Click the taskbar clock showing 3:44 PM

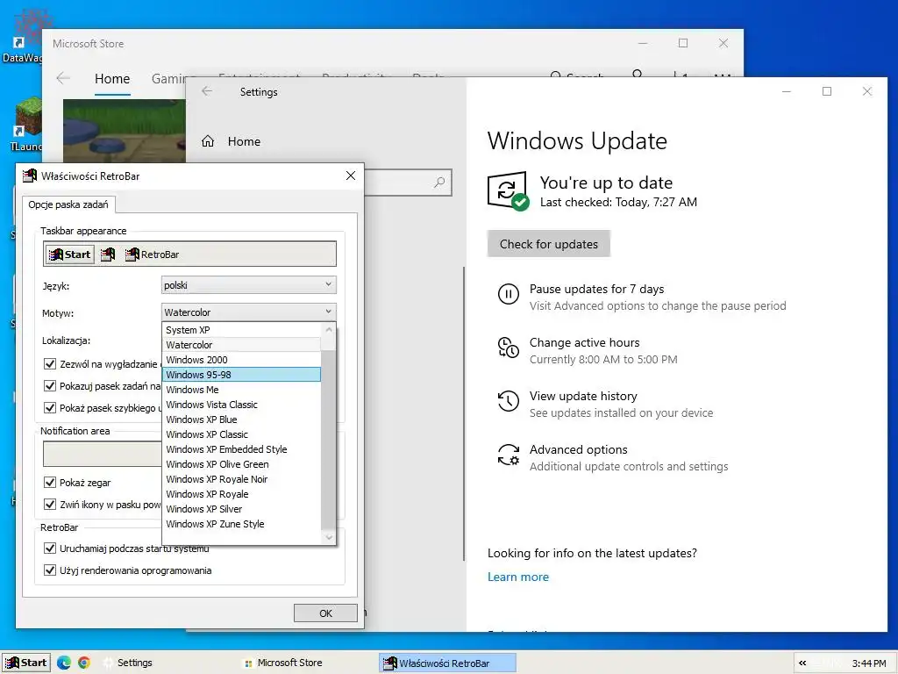[869, 663]
